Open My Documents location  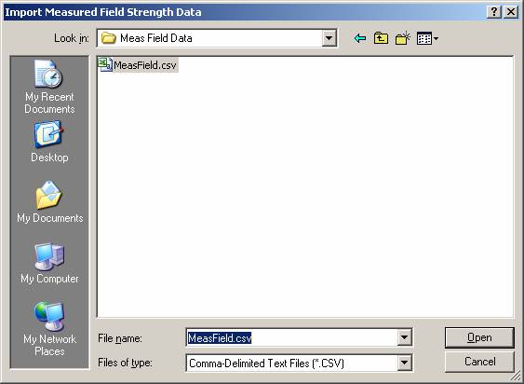[49, 202]
